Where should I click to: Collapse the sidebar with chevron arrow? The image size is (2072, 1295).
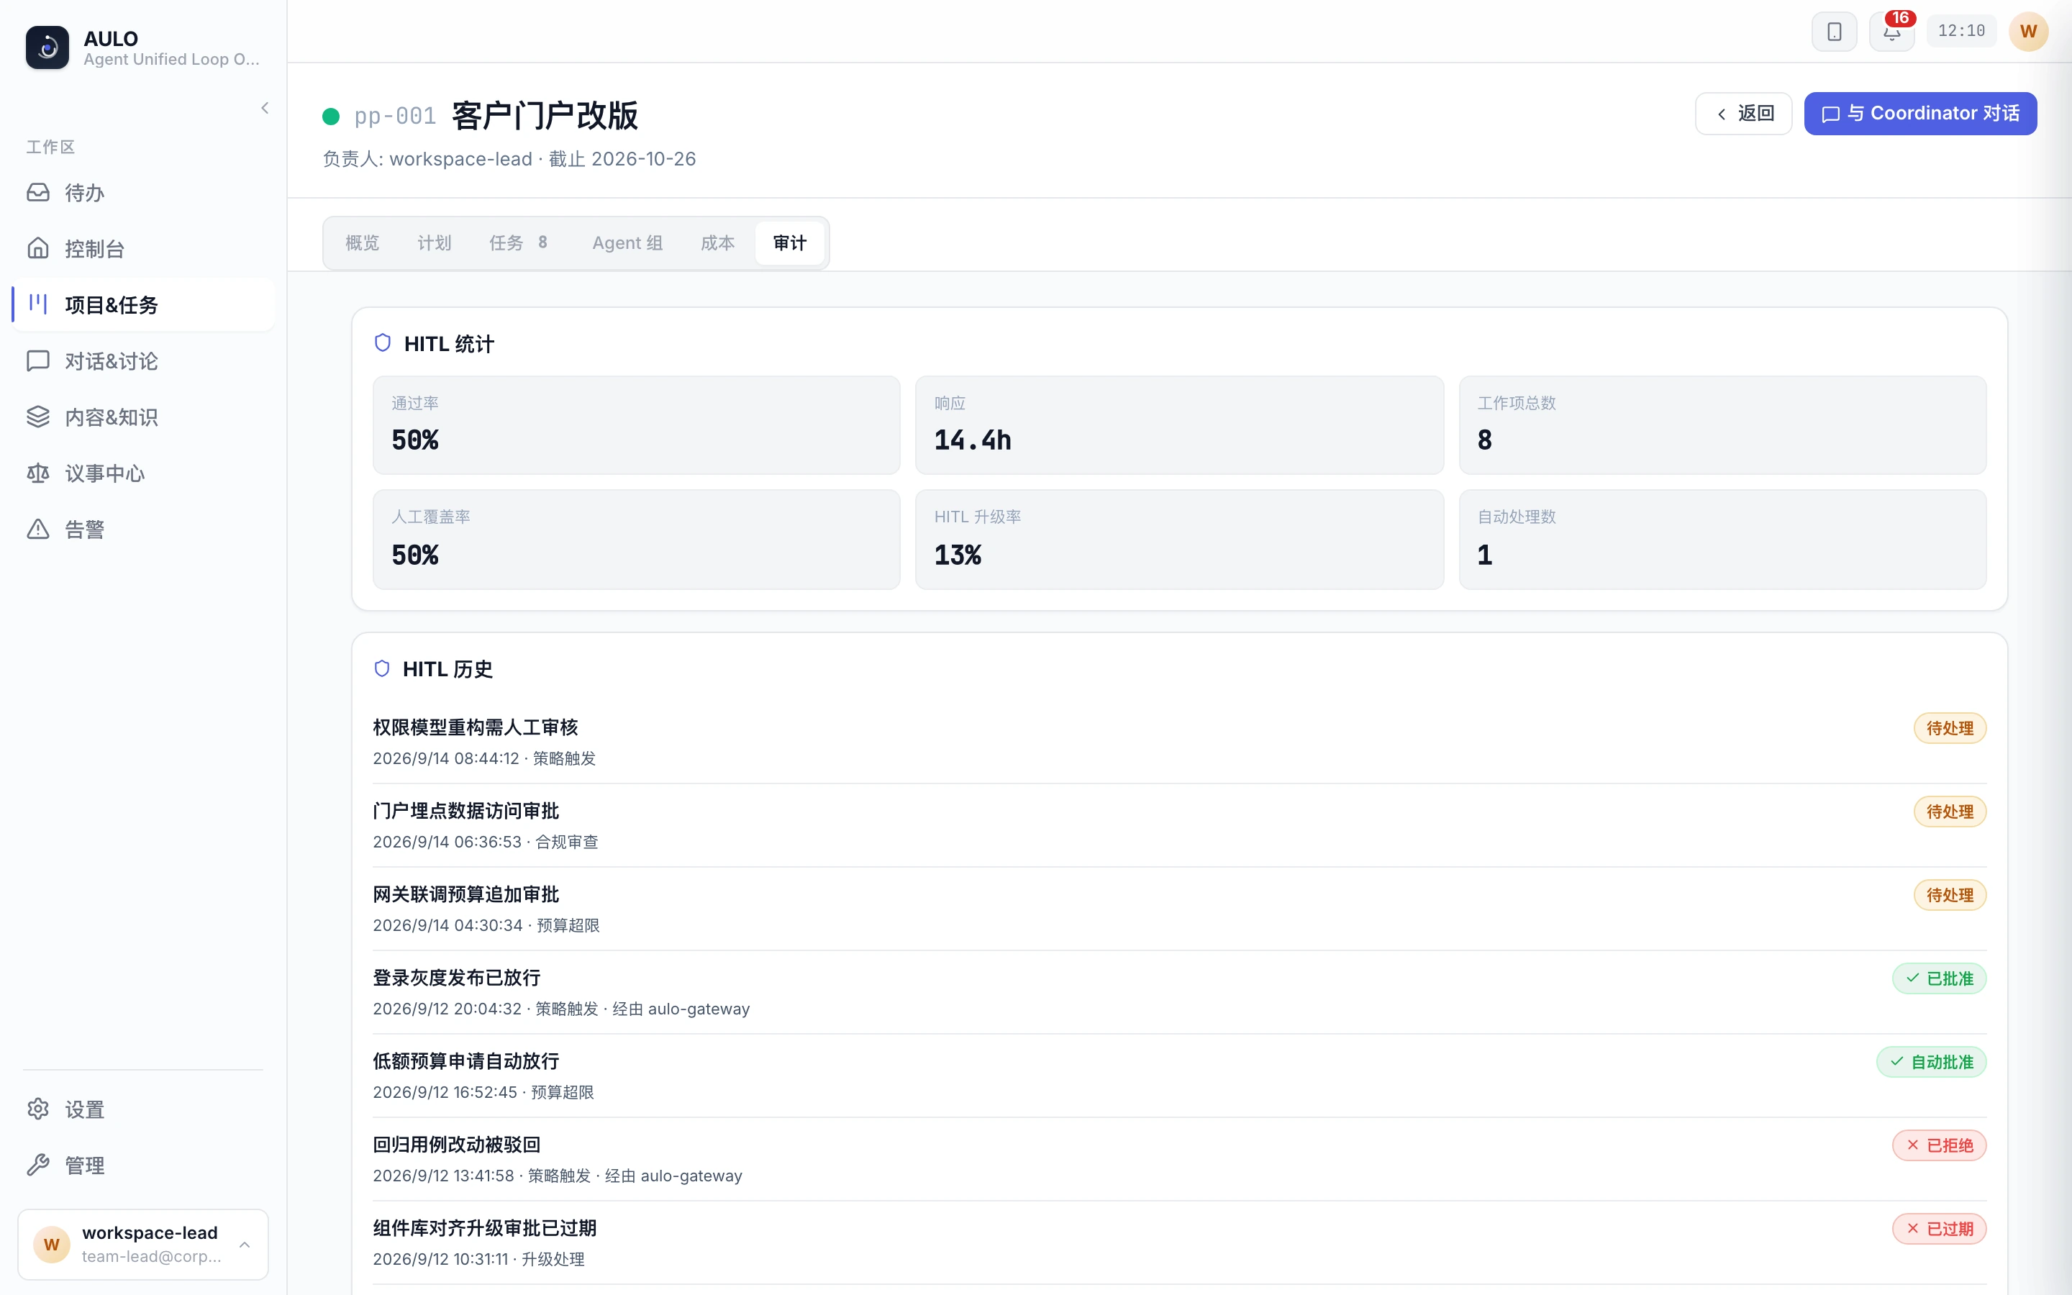pos(265,108)
